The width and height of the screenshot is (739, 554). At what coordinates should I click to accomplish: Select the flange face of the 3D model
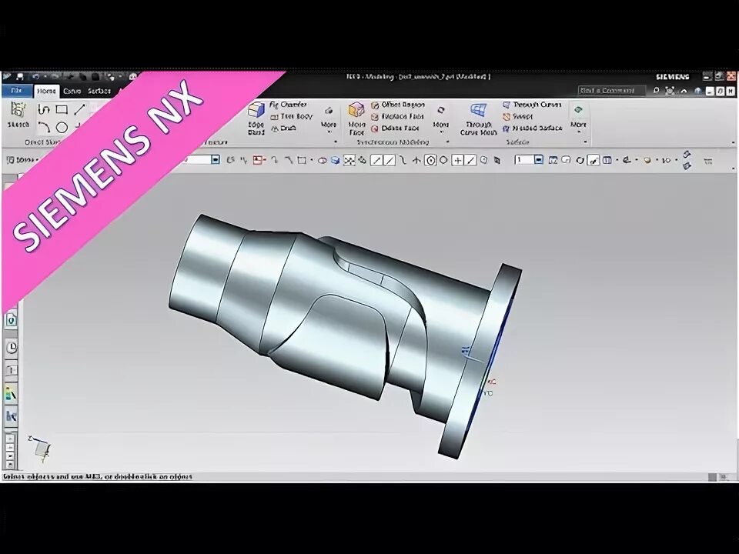tap(480, 362)
